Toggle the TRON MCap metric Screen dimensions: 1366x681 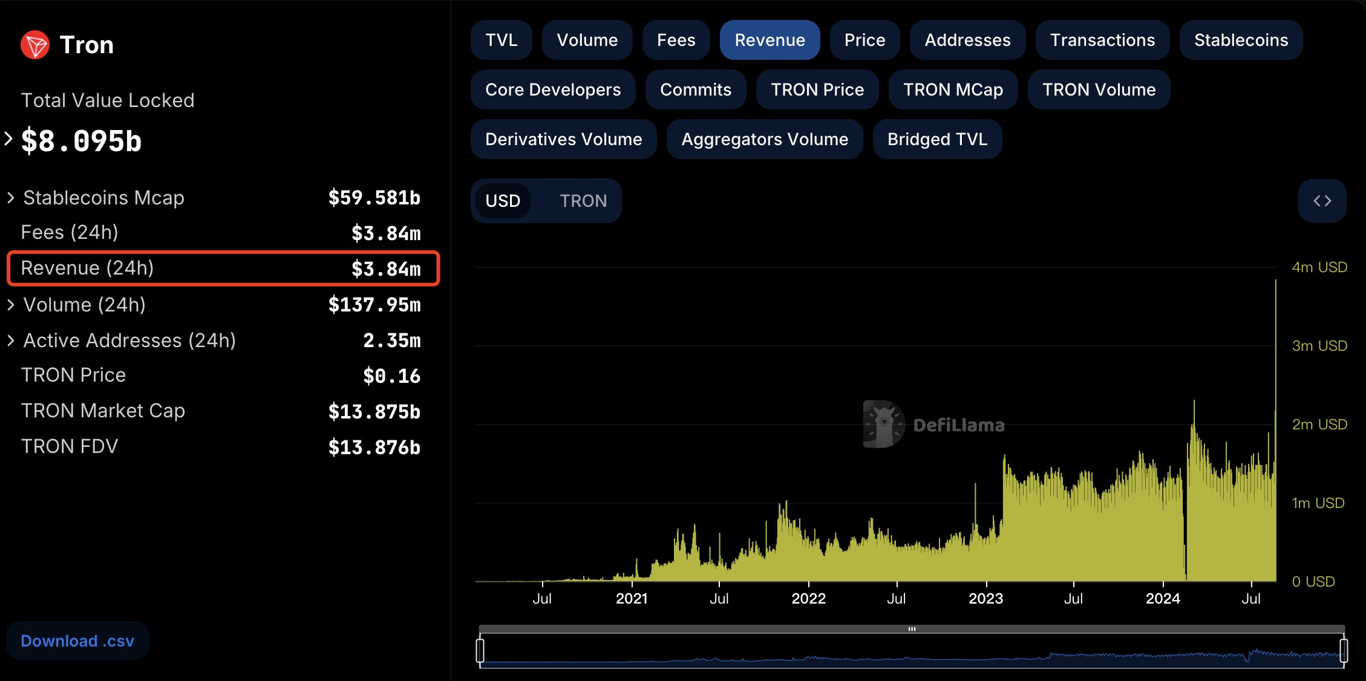click(953, 90)
